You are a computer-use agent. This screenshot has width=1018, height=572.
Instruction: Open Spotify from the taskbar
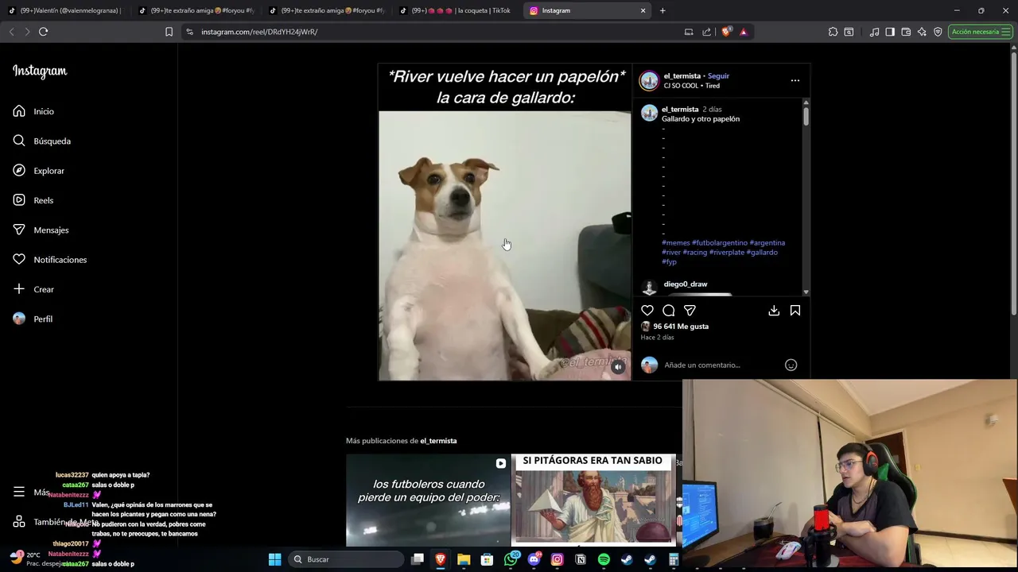point(604,559)
